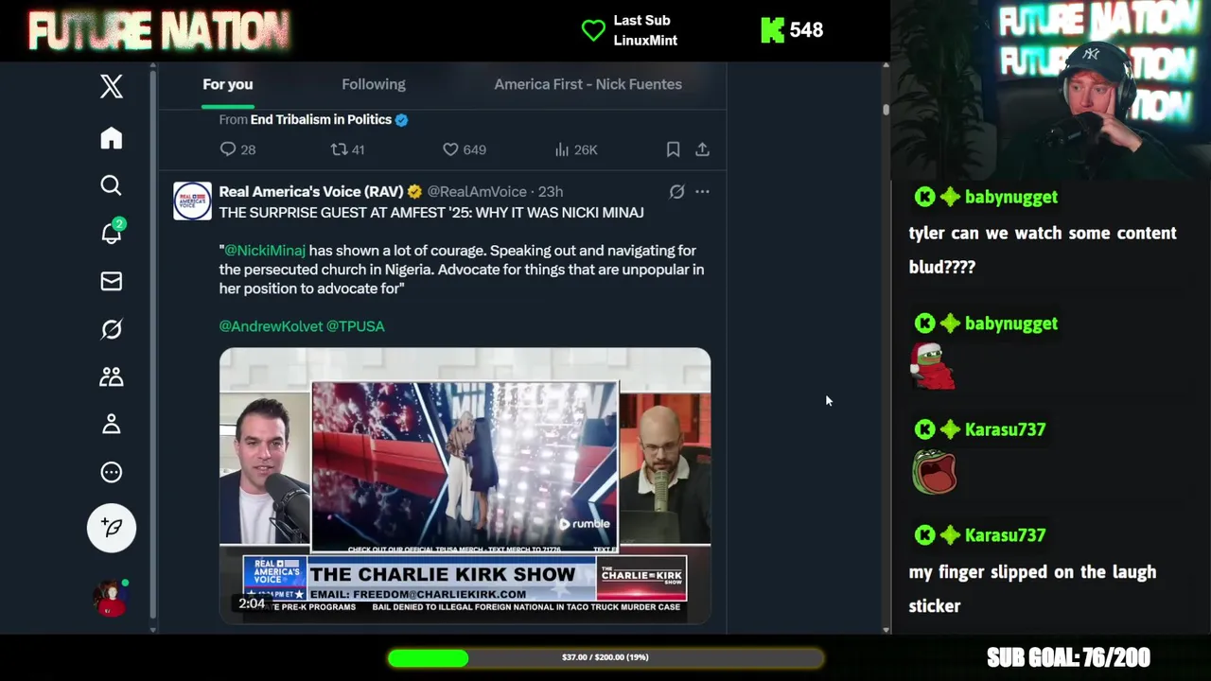
Task: Click the donation goal progress bar
Action: [605, 657]
